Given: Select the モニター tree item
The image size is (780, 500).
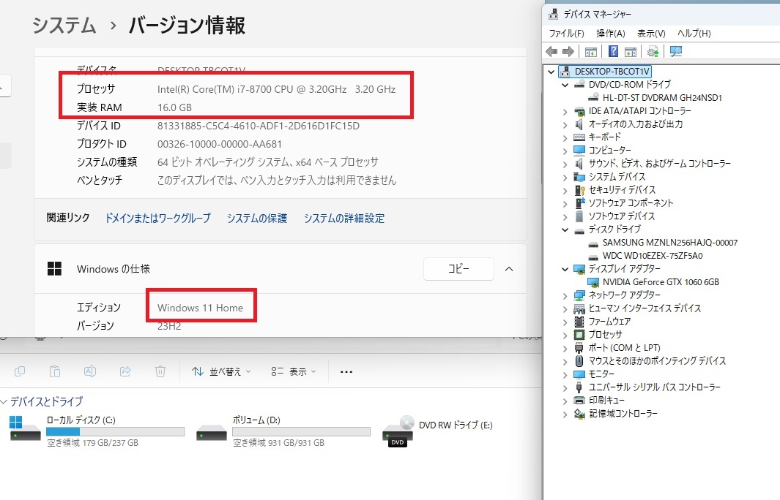Looking at the screenshot, I should pos(601,374).
